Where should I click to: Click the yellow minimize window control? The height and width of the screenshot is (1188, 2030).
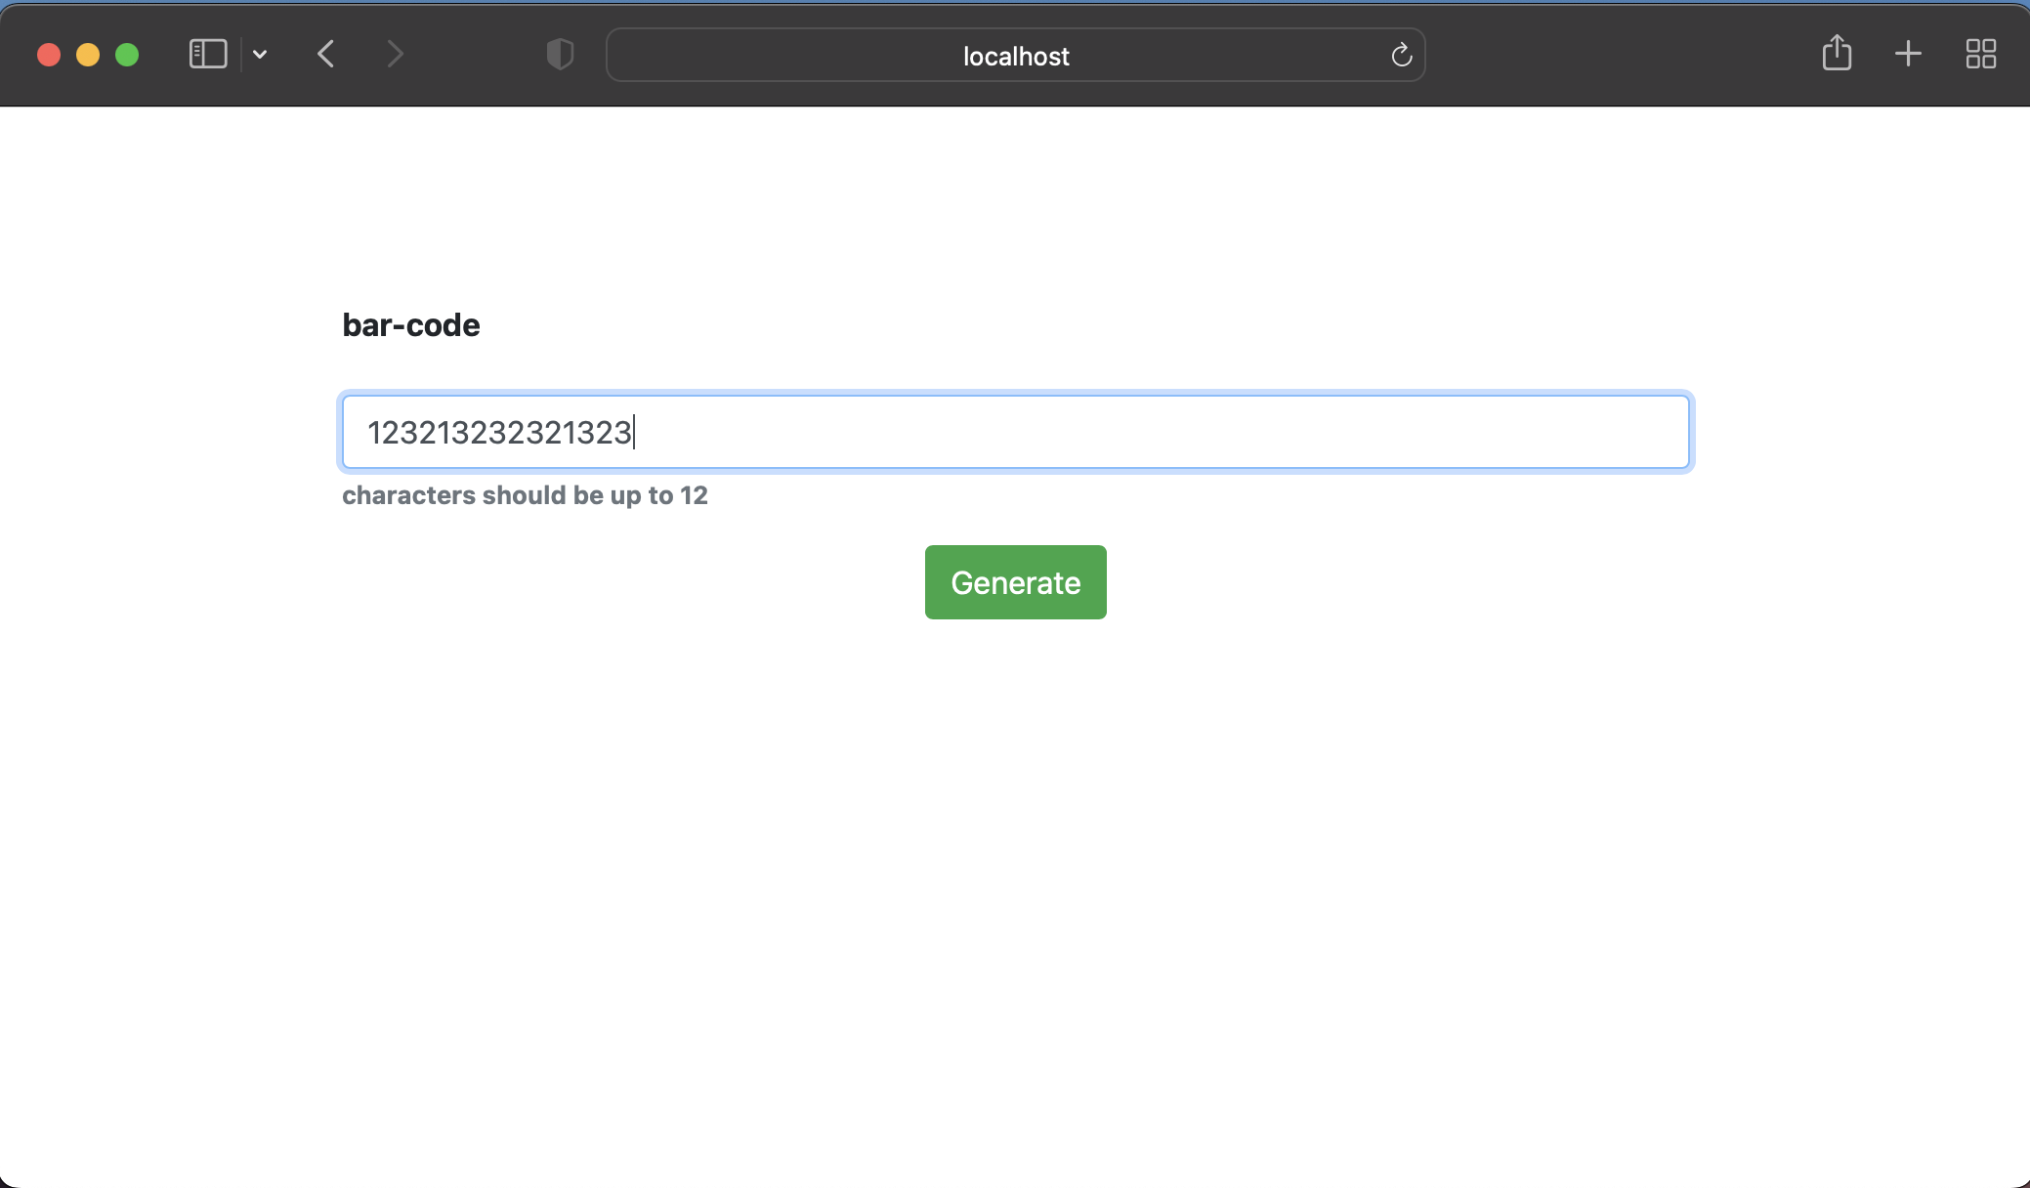tap(88, 54)
